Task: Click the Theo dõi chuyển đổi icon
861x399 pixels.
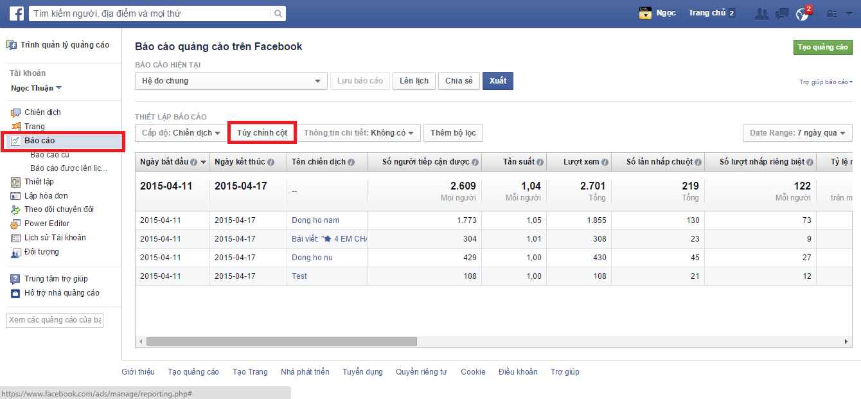Action: tap(16, 209)
